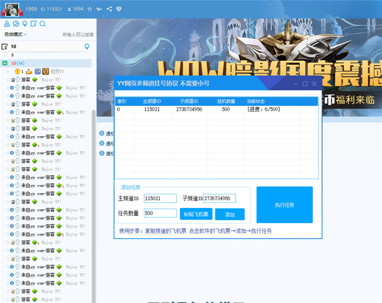Image resolution: width=382 pixels, height=303 pixels.
Task: Expand sub-channel 9 in the channel tree
Action: [5, 55]
